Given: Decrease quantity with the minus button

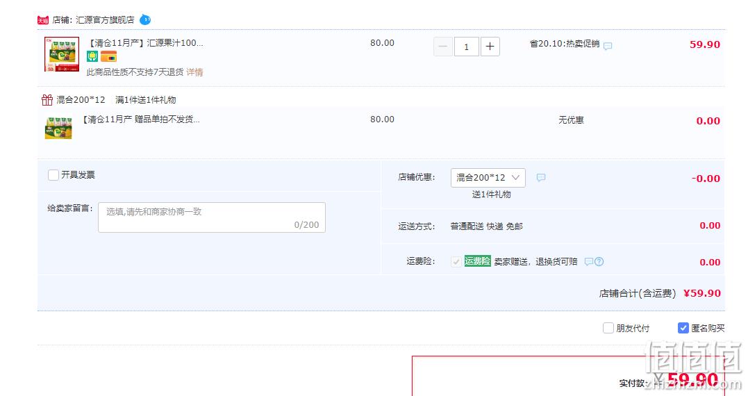Looking at the screenshot, I should [x=442, y=47].
